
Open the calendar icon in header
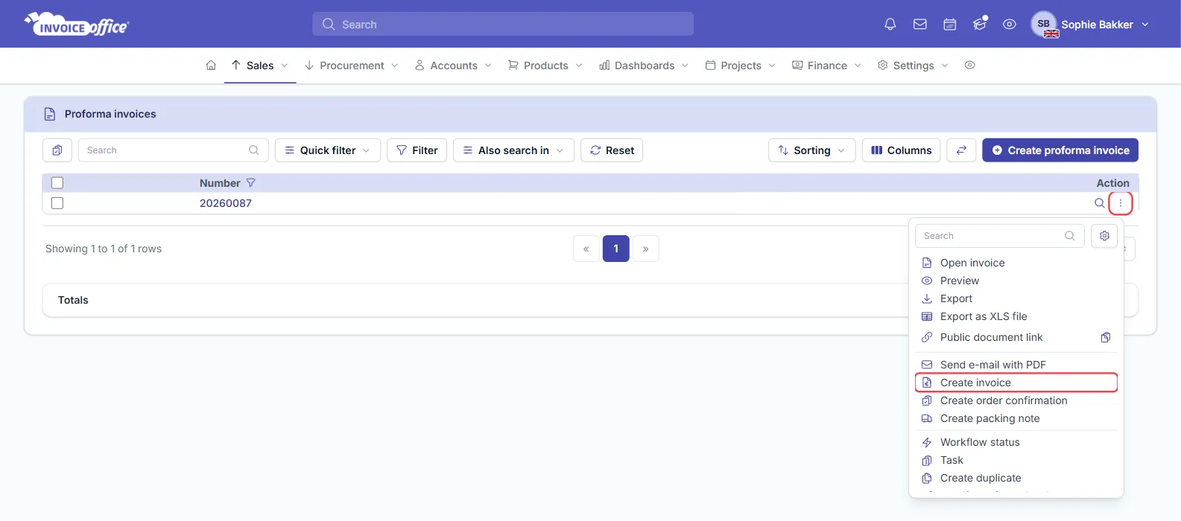click(950, 25)
